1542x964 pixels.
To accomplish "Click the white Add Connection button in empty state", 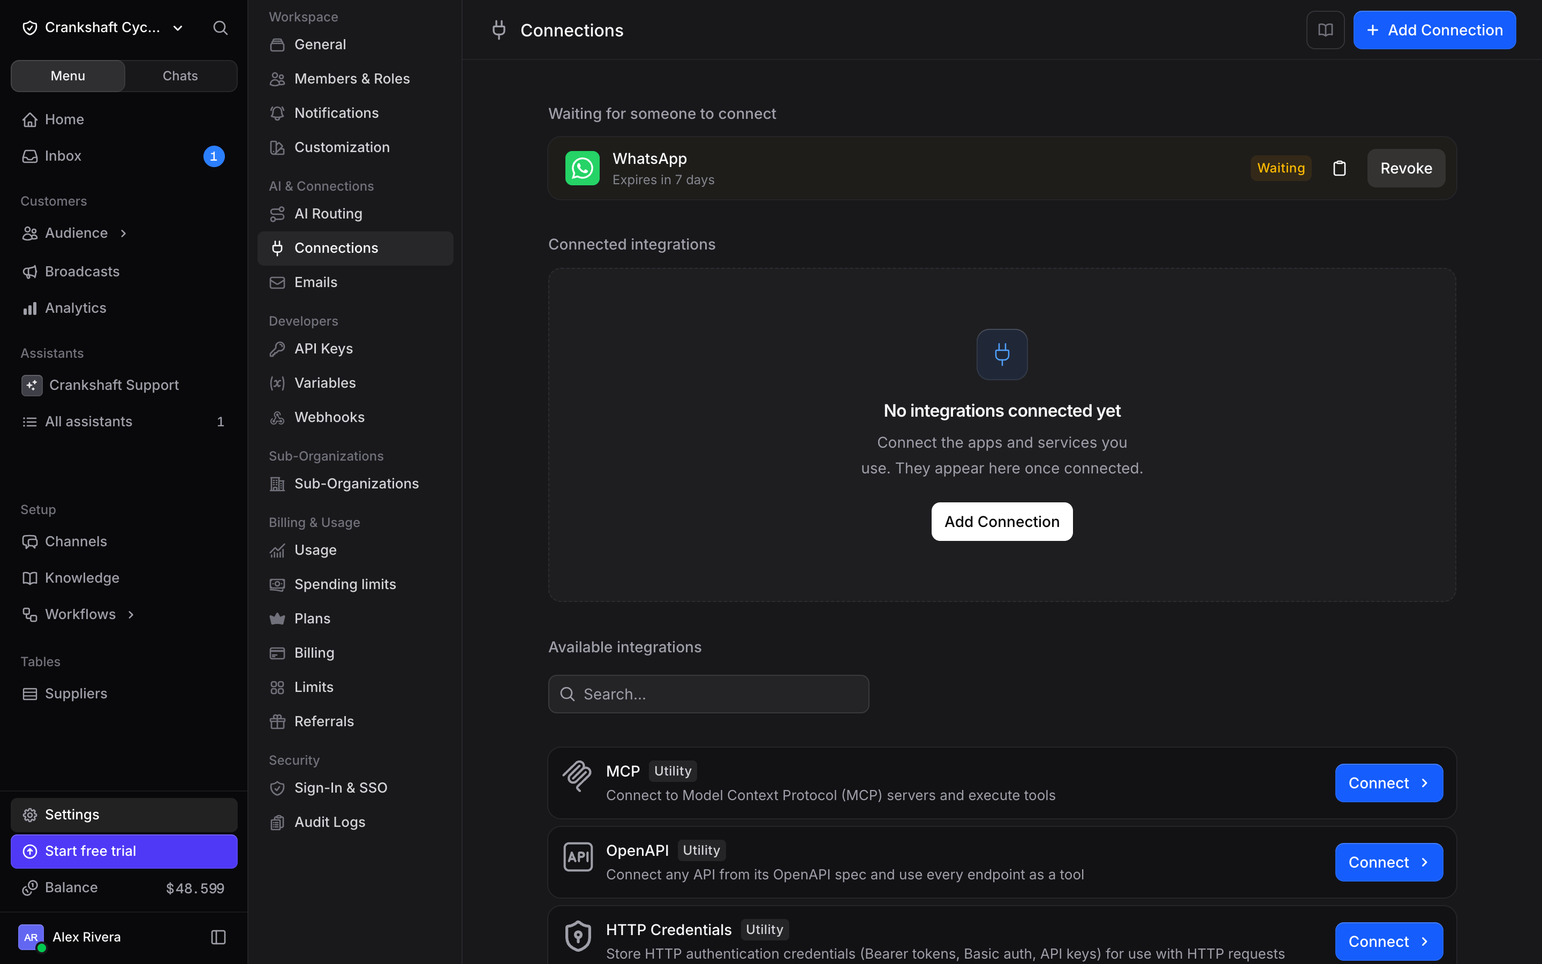I will click(x=1002, y=522).
